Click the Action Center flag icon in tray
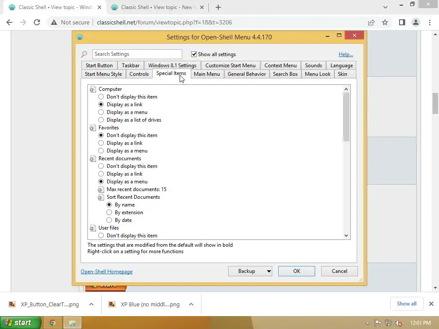This screenshot has width=439, height=329. (378, 323)
